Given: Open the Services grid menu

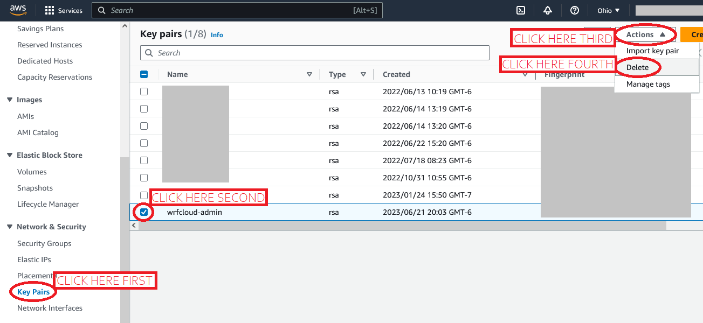Looking at the screenshot, I should [x=64, y=10].
